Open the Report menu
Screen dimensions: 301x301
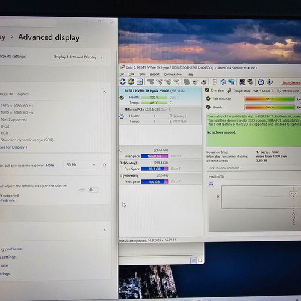point(155,75)
